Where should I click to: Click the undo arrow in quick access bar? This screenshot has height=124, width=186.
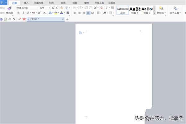tap(10, 19)
